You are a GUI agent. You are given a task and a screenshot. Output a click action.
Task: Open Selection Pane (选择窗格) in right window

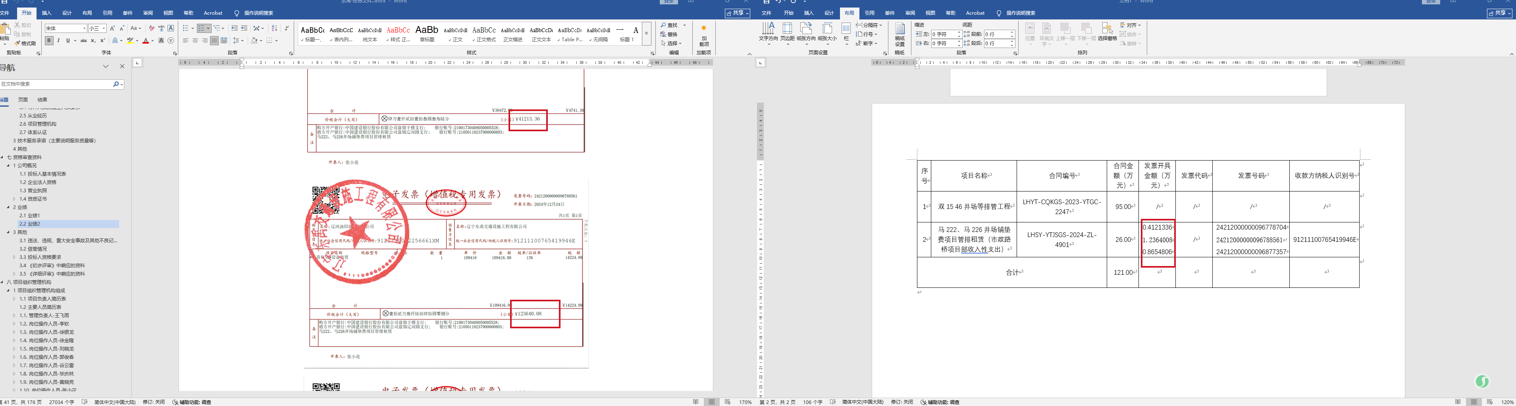(x=1107, y=33)
